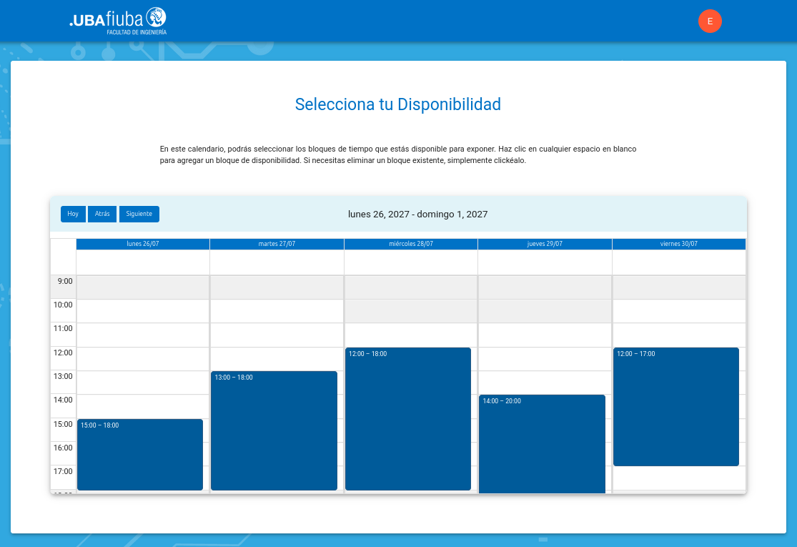
Task: Click the 9:00 time label
Action: 65,281
